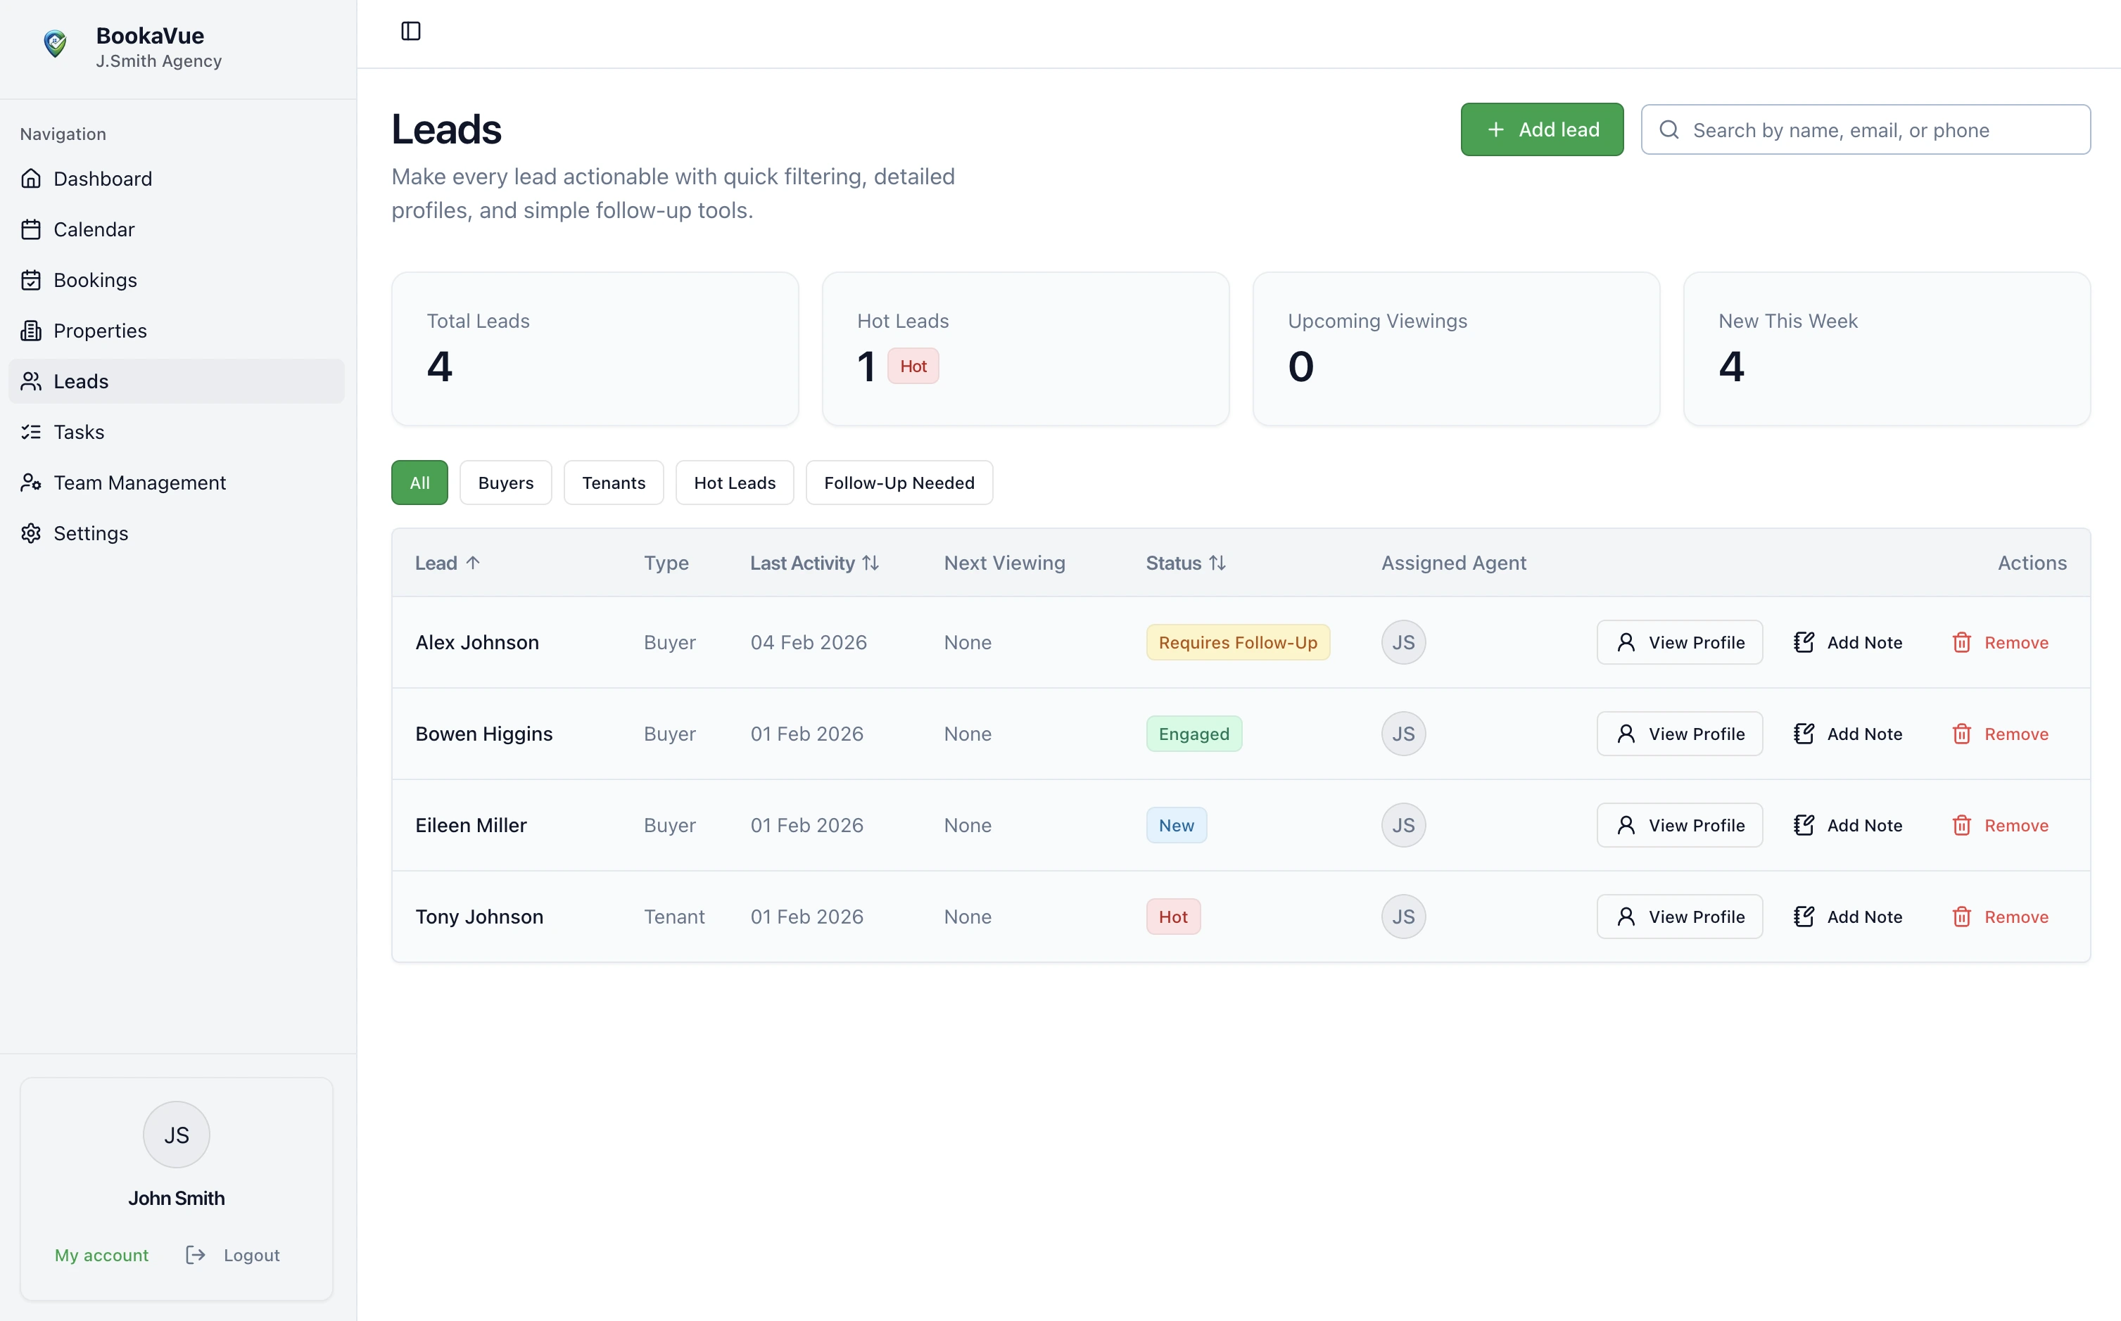The image size is (2121, 1321).
Task: Click the Add Note pencil icon for Alex Johnson
Action: coord(1804,642)
